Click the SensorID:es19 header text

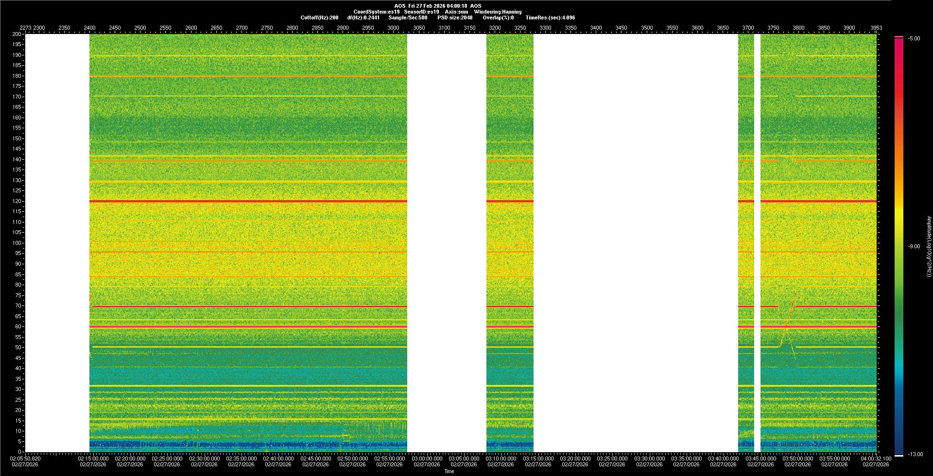pos(421,12)
